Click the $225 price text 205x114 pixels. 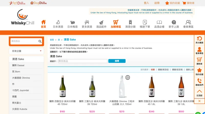pos(92,111)
